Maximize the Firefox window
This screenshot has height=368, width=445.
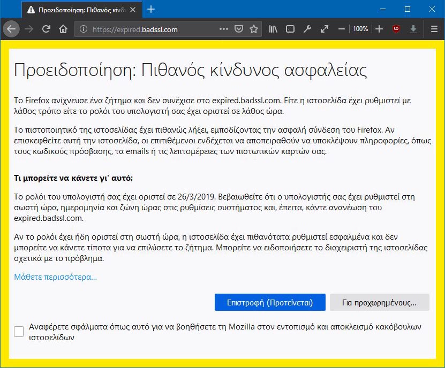[408, 9]
